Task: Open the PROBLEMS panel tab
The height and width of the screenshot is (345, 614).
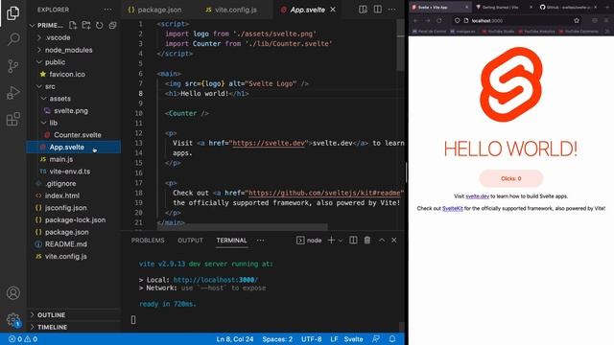Action: tap(148, 241)
